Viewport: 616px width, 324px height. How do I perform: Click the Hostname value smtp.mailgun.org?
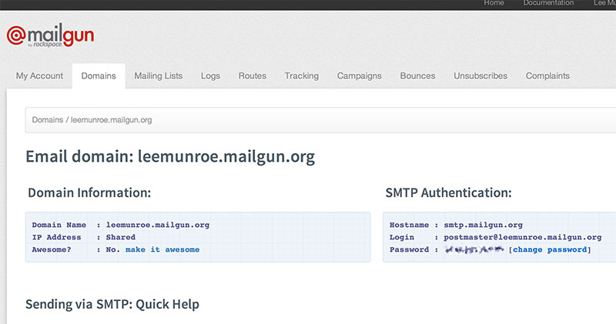pos(484,225)
